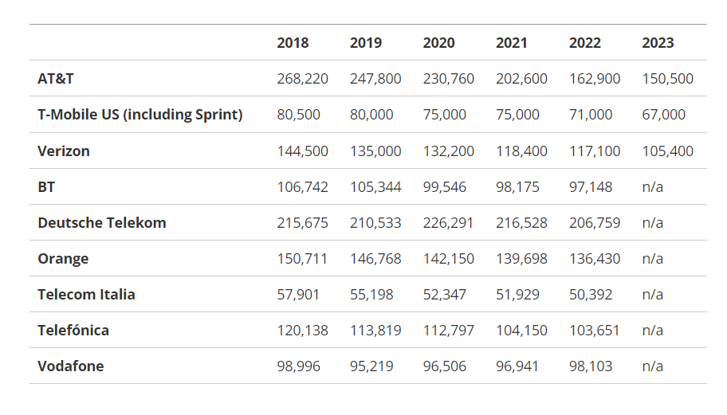Select Telefónica 2019 value 113,819
This screenshot has height=415, width=727.
pyautogui.click(x=375, y=331)
